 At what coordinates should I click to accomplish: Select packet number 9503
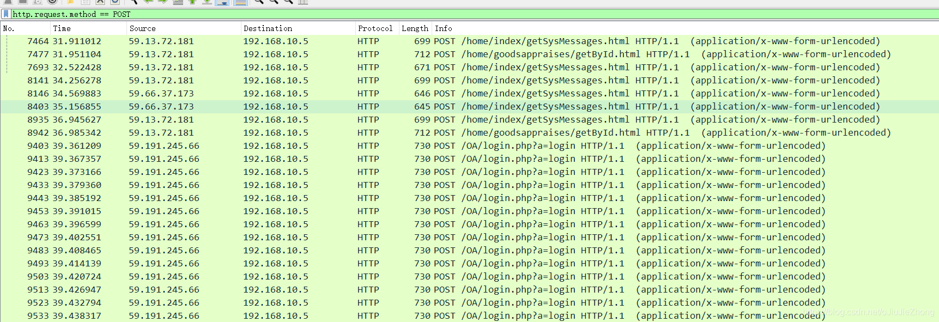[x=469, y=276]
